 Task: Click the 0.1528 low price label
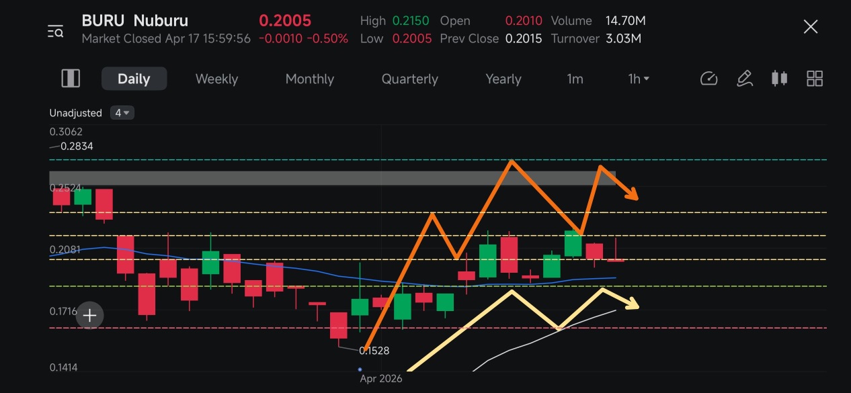(x=374, y=351)
